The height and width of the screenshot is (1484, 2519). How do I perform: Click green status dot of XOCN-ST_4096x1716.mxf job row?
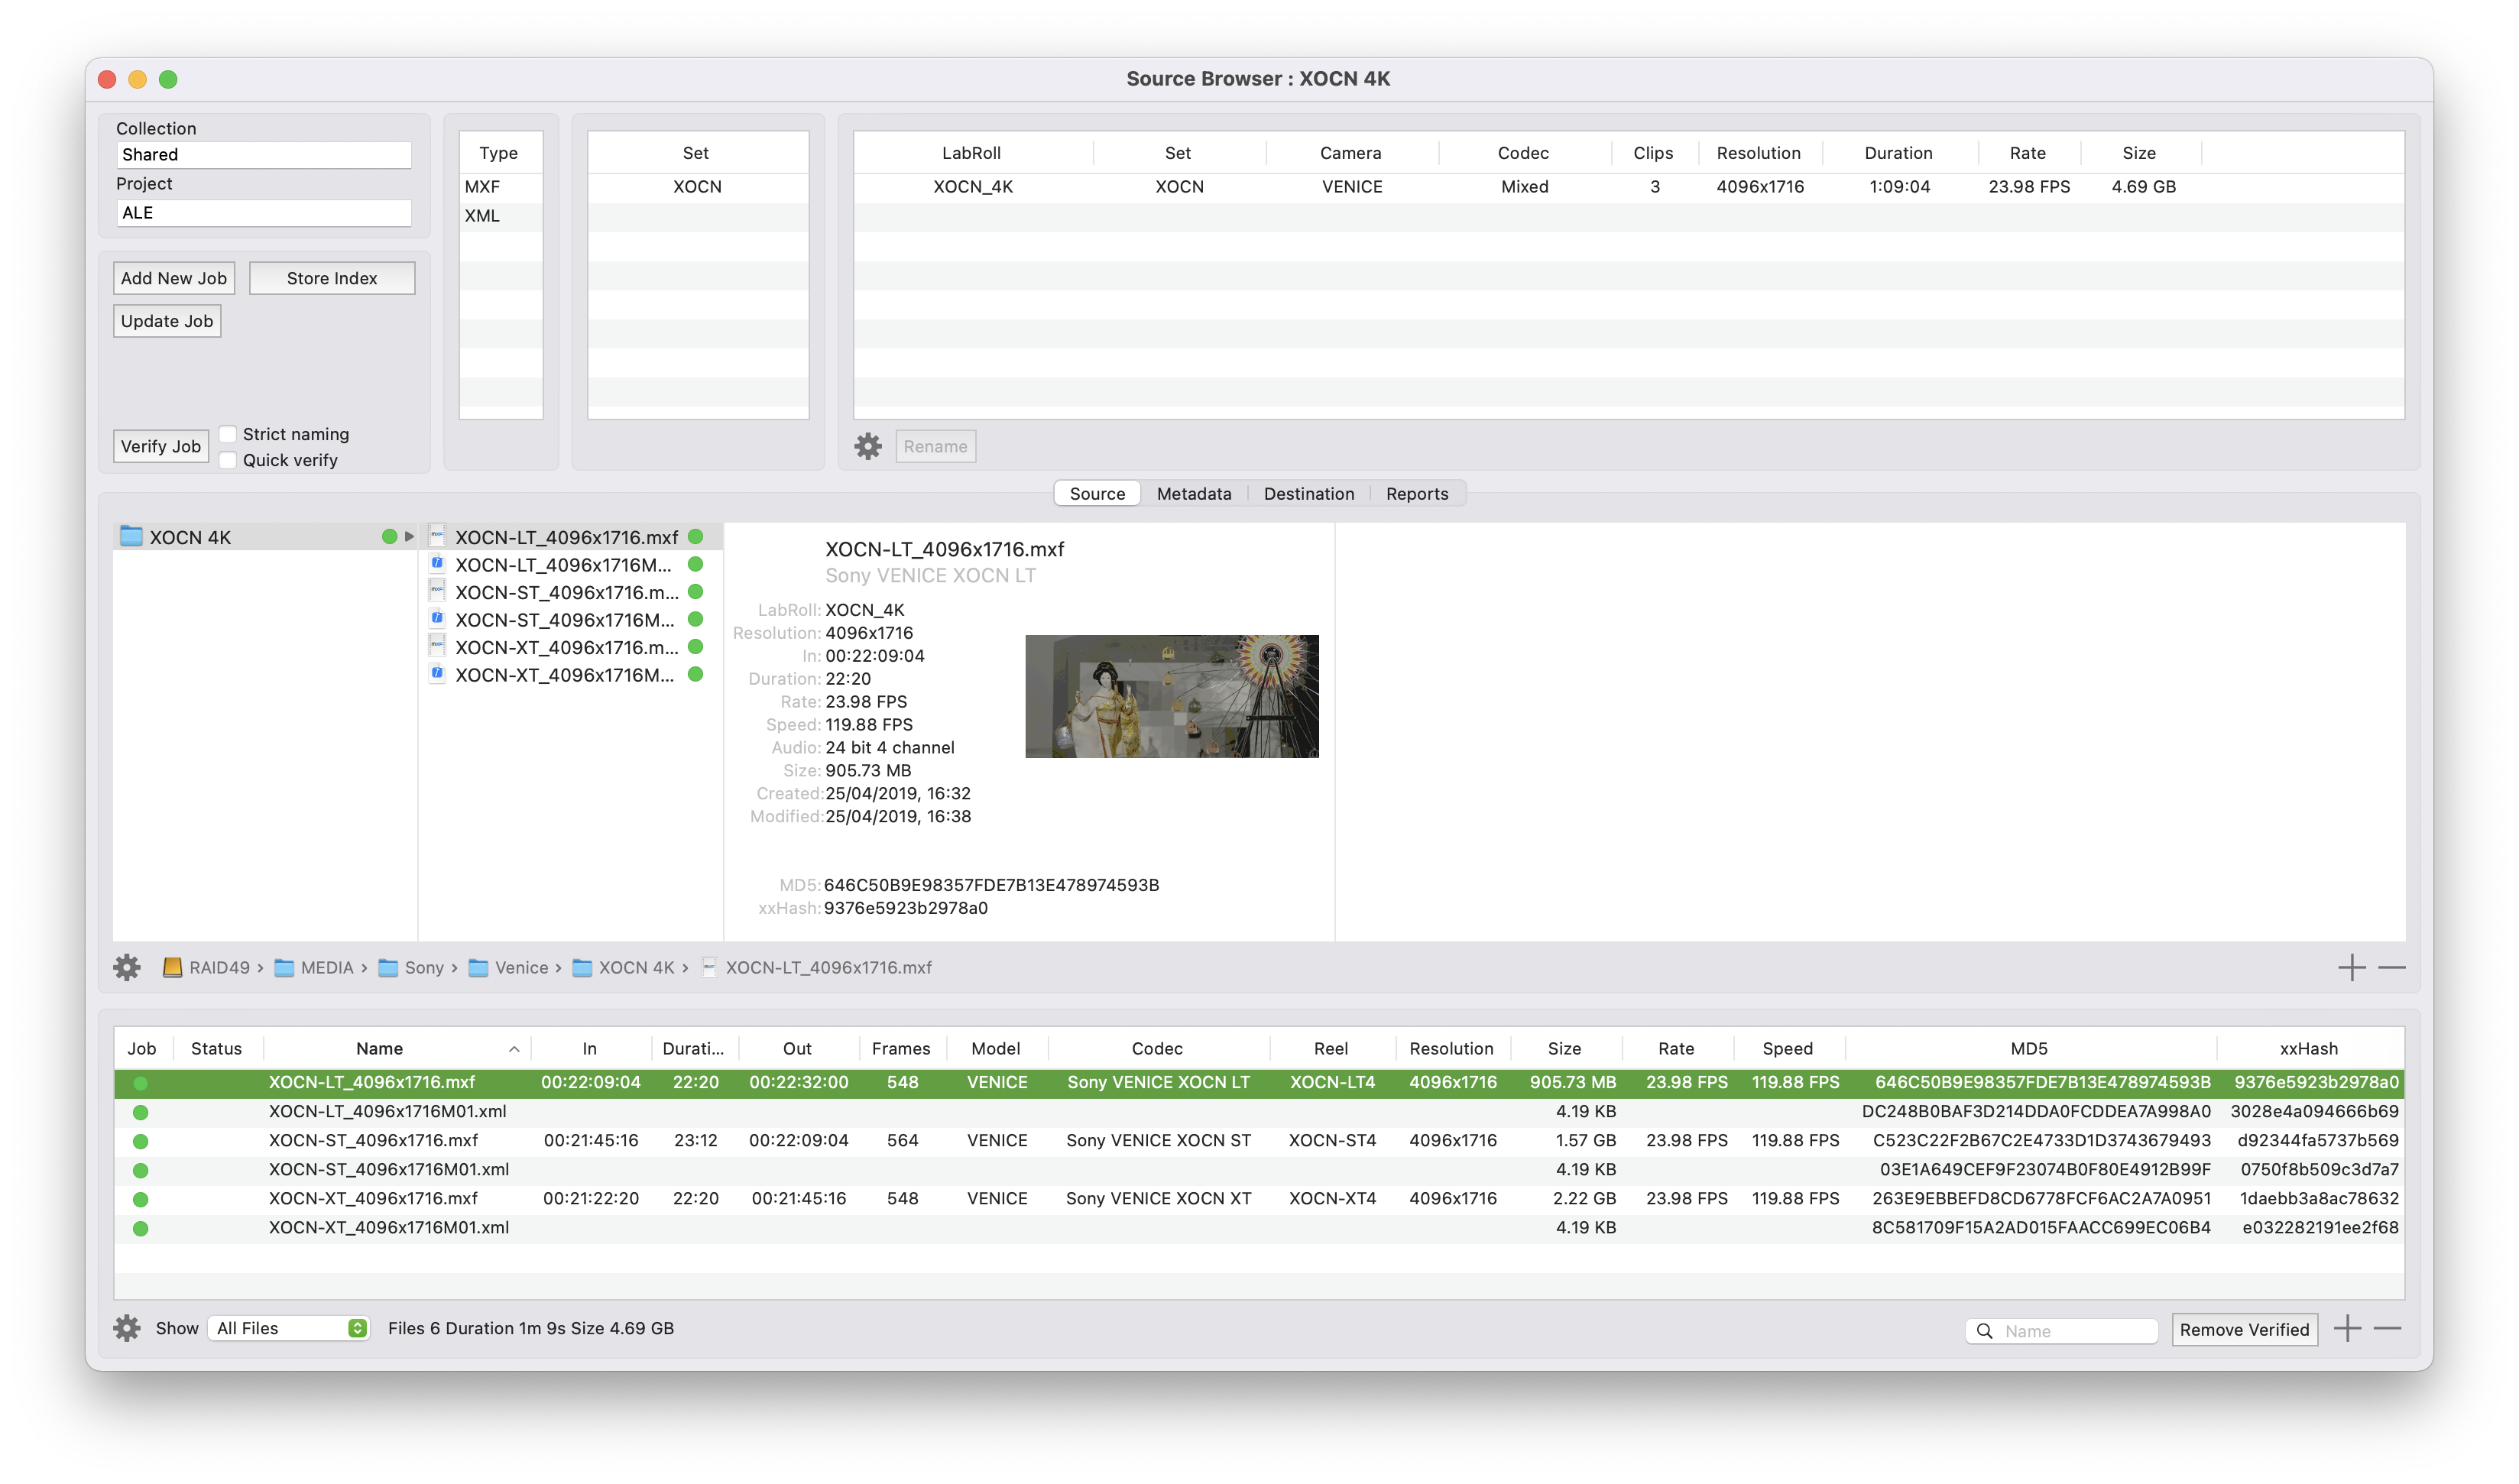140,1141
